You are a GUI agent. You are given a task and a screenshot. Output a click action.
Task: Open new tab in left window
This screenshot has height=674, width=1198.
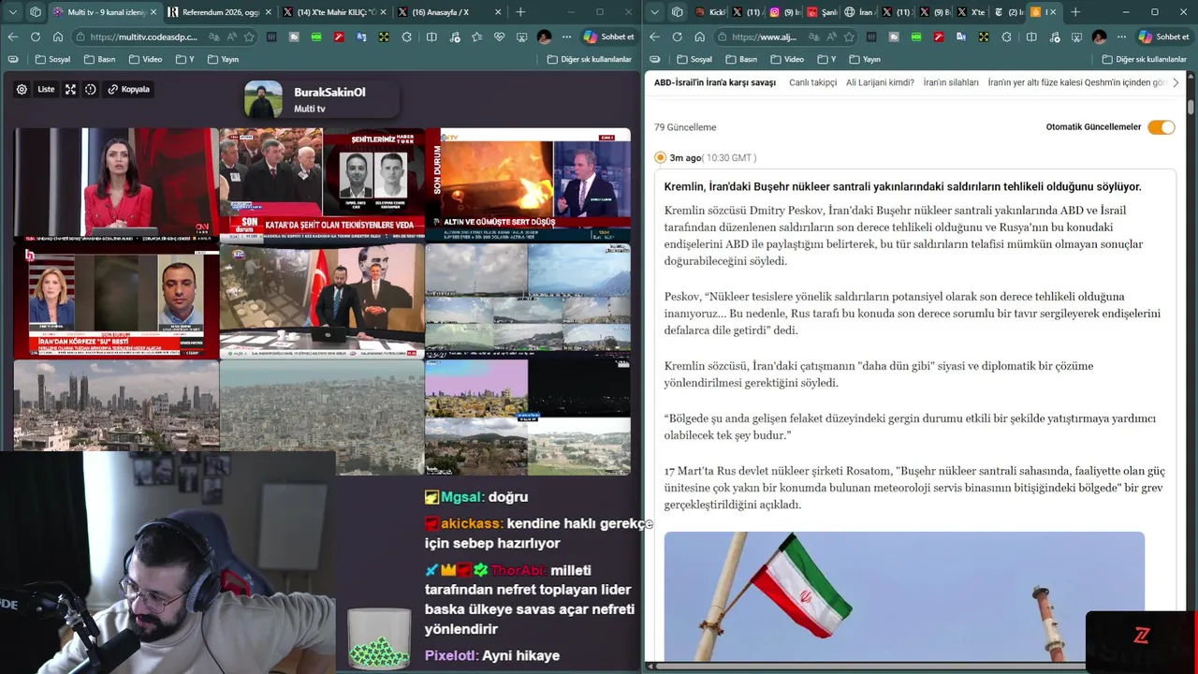coord(520,12)
